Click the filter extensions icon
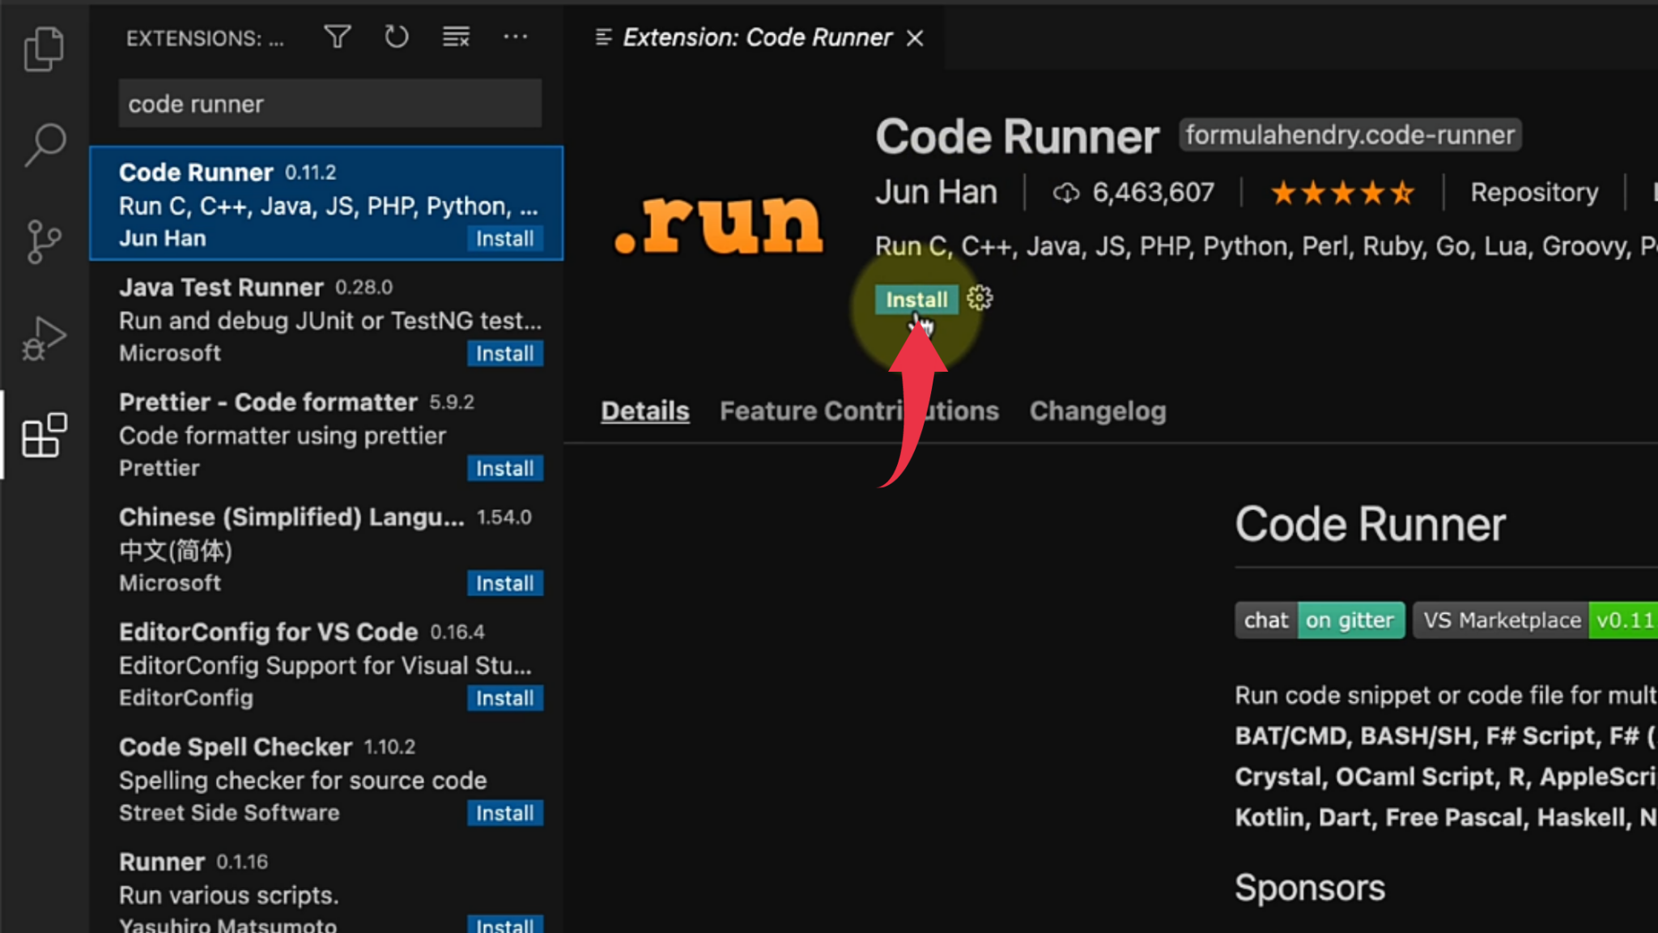The height and width of the screenshot is (933, 1658). 337,37
